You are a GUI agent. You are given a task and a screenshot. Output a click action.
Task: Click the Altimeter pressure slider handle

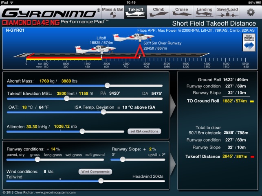click(82, 131)
